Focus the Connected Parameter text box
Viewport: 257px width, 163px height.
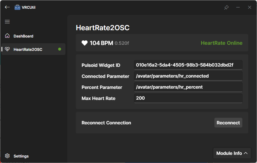point(188,76)
